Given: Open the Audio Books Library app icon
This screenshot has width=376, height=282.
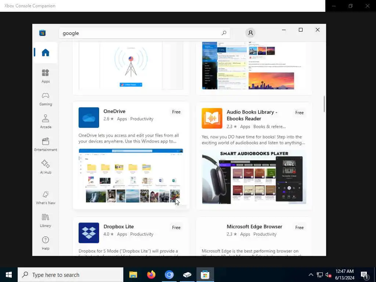Looking at the screenshot, I should pyautogui.click(x=212, y=118).
